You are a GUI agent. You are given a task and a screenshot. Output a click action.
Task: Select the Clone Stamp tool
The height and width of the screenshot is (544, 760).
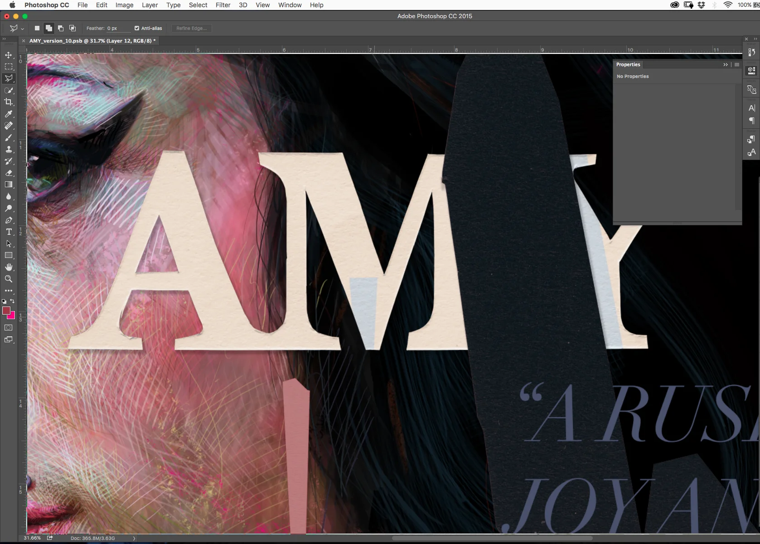[9, 149]
